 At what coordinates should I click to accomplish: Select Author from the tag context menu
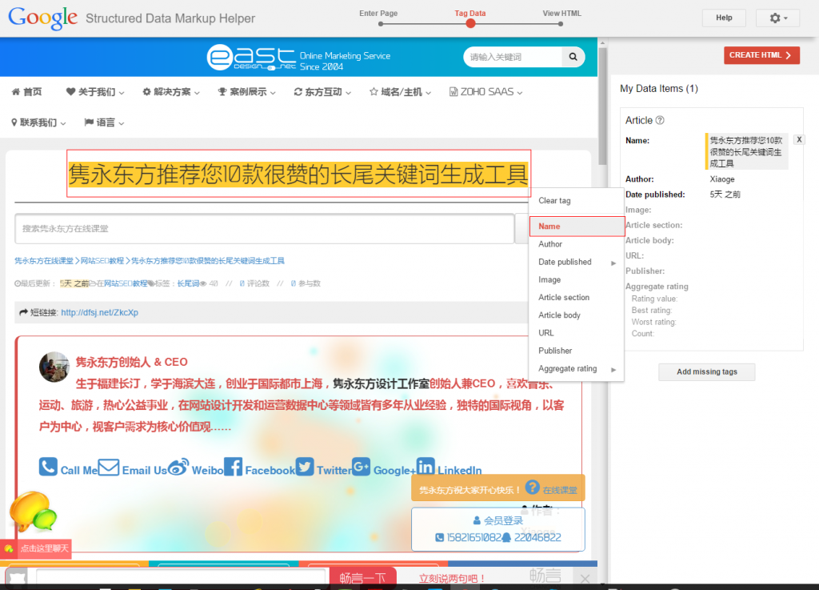coord(550,244)
